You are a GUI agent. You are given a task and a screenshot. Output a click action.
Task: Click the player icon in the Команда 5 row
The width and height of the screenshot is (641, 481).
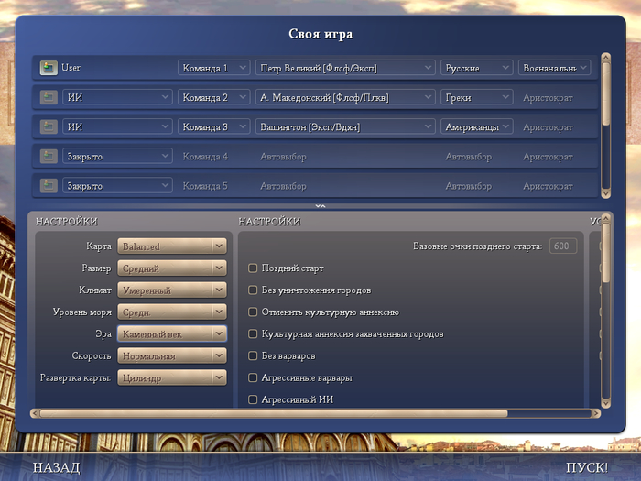(49, 186)
